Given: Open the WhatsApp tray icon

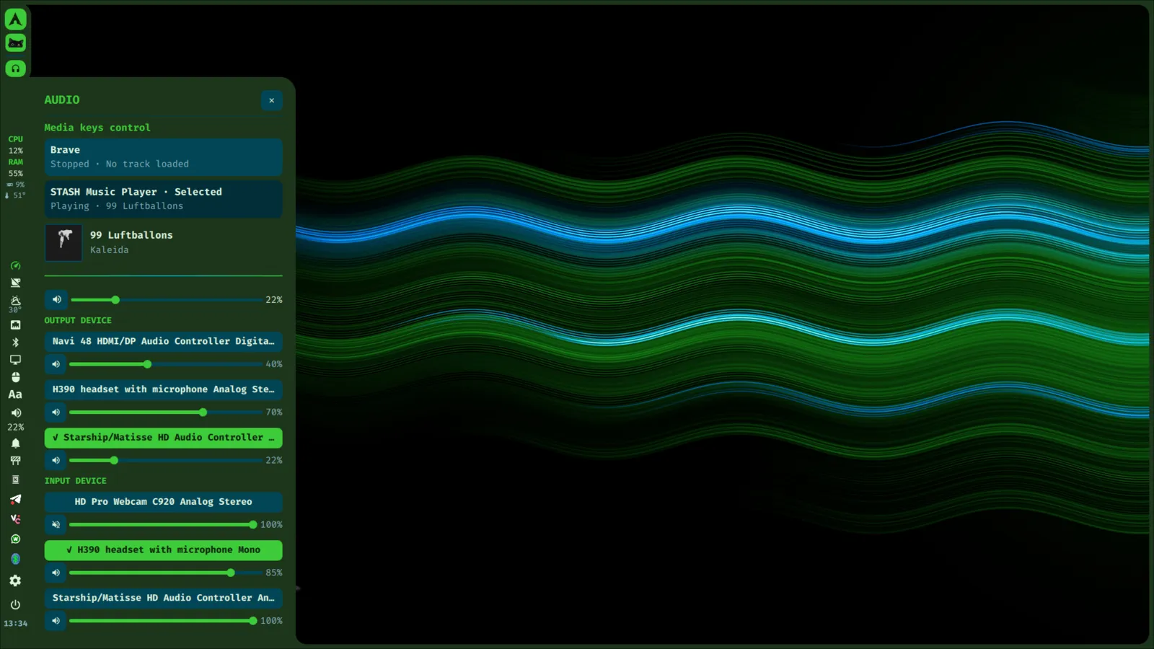Looking at the screenshot, I should (x=15, y=539).
